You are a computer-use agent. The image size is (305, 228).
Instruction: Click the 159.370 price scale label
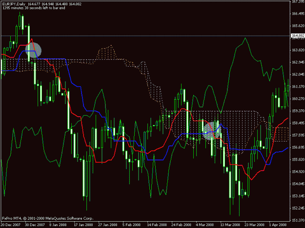pos(298,111)
